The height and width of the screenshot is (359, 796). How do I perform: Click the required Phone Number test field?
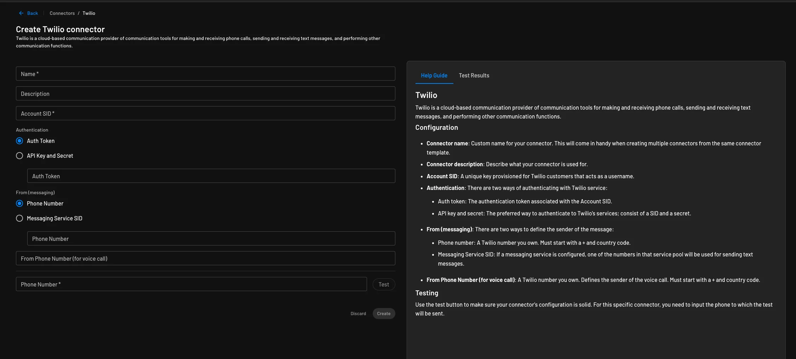pos(191,284)
